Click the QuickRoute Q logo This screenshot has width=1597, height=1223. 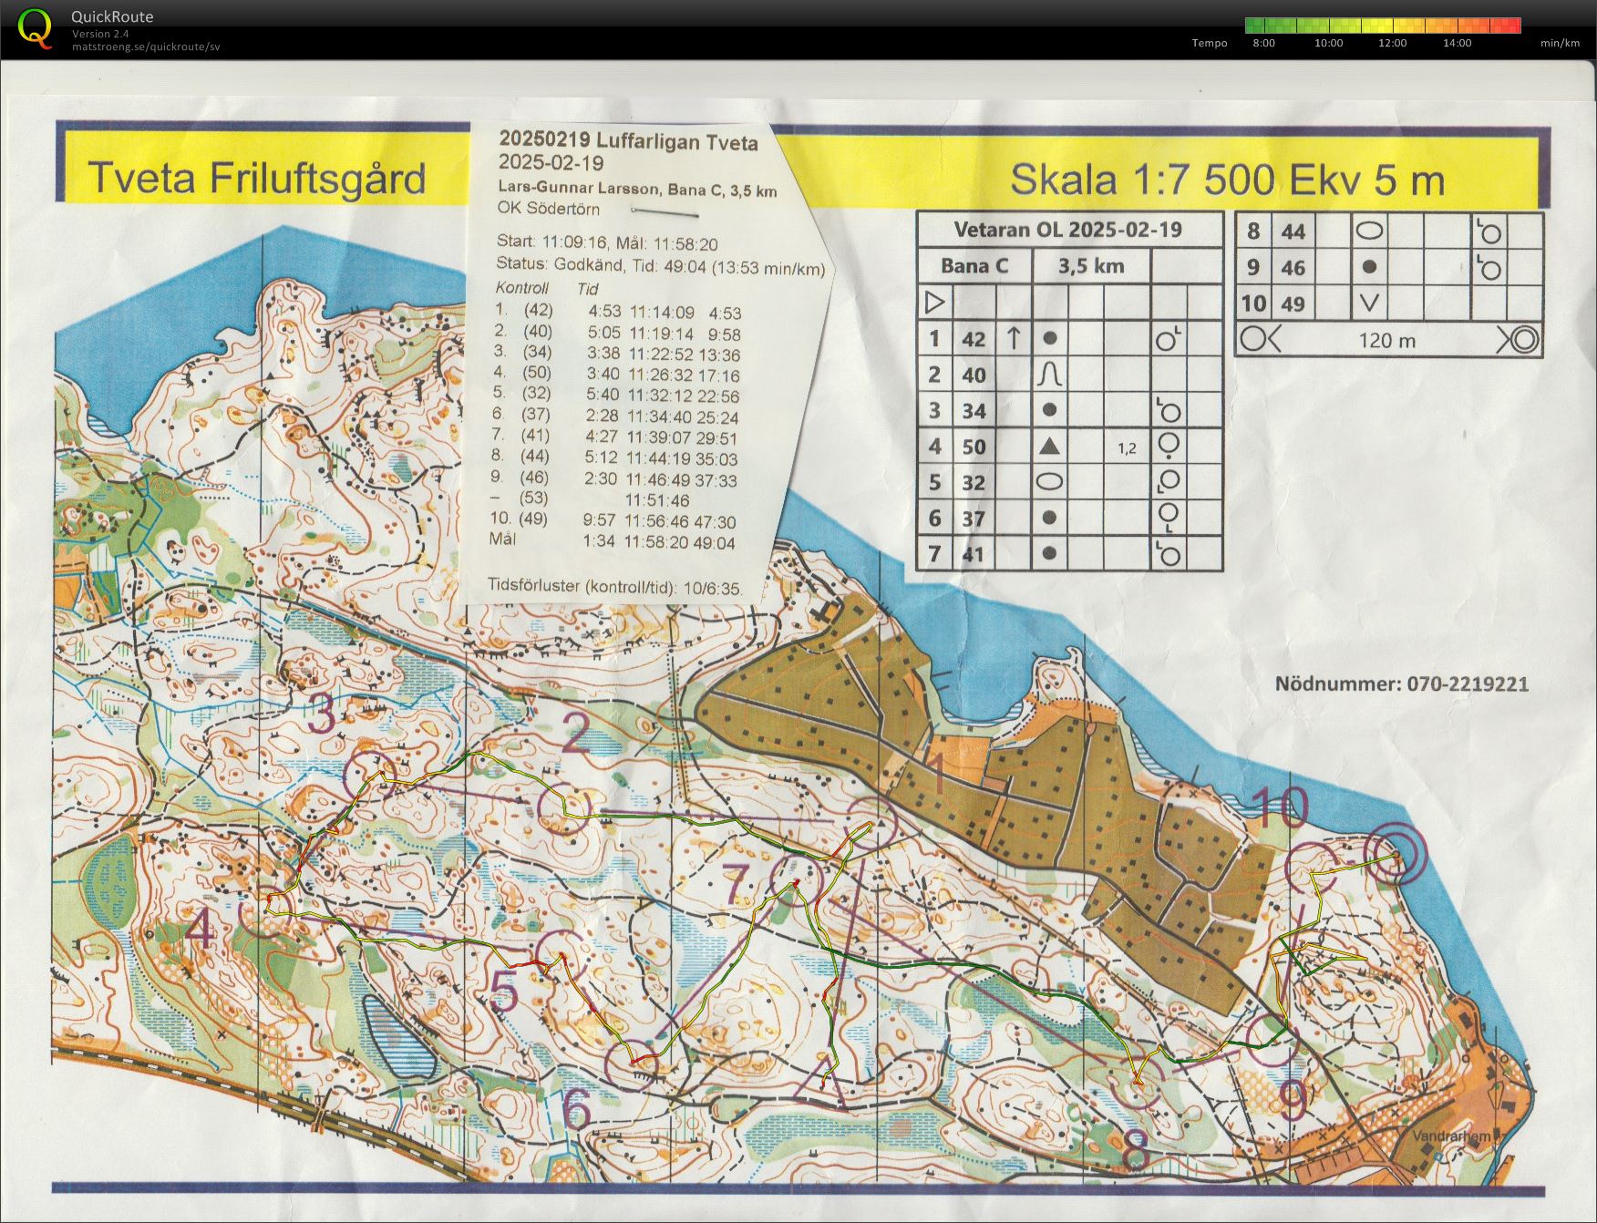[x=35, y=27]
